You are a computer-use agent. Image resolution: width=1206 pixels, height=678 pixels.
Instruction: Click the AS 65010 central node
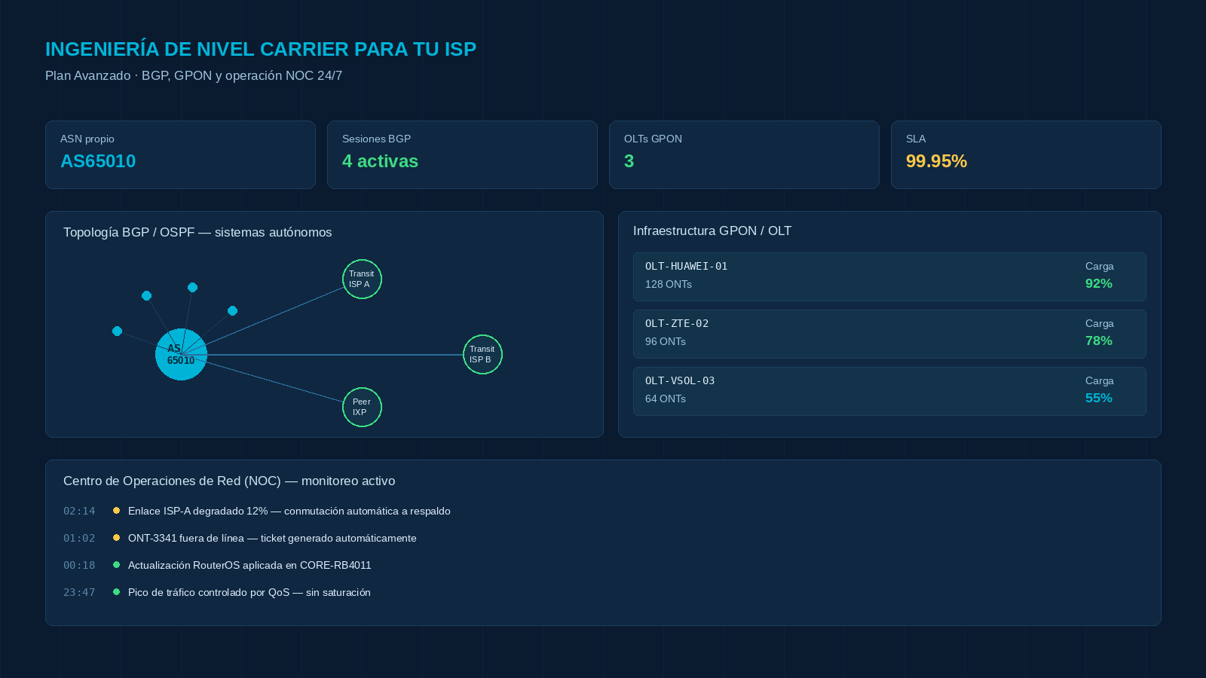[181, 354]
